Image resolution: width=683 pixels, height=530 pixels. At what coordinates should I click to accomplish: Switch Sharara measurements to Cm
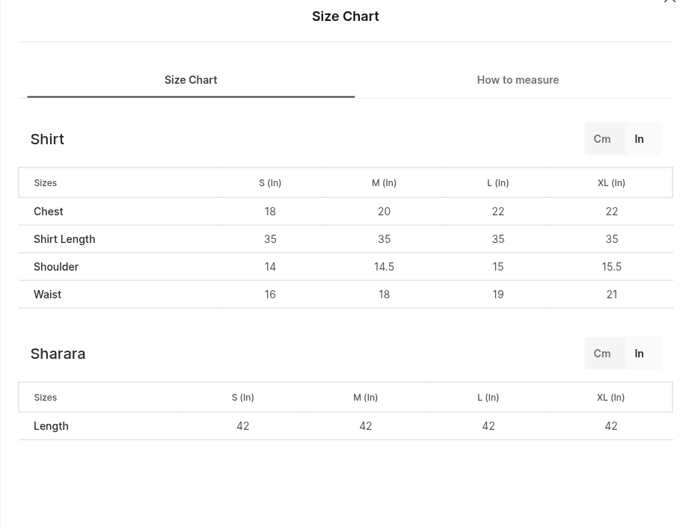602,354
